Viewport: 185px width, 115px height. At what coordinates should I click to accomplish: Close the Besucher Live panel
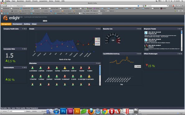tap(141, 29)
